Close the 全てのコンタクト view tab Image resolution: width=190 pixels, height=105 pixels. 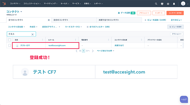[x=49, y=20]
